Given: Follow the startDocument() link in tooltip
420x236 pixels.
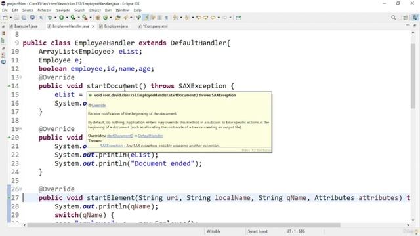Looking at the screenshot, I should click(x=119, y=136).
